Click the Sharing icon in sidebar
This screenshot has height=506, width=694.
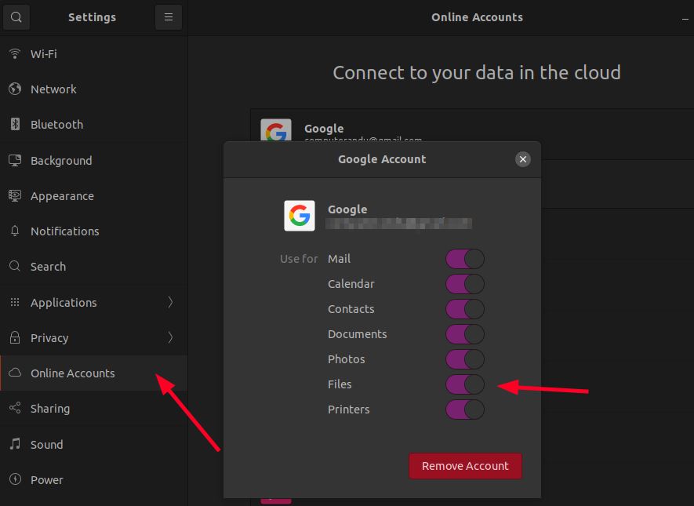click(x=15, y=408)
